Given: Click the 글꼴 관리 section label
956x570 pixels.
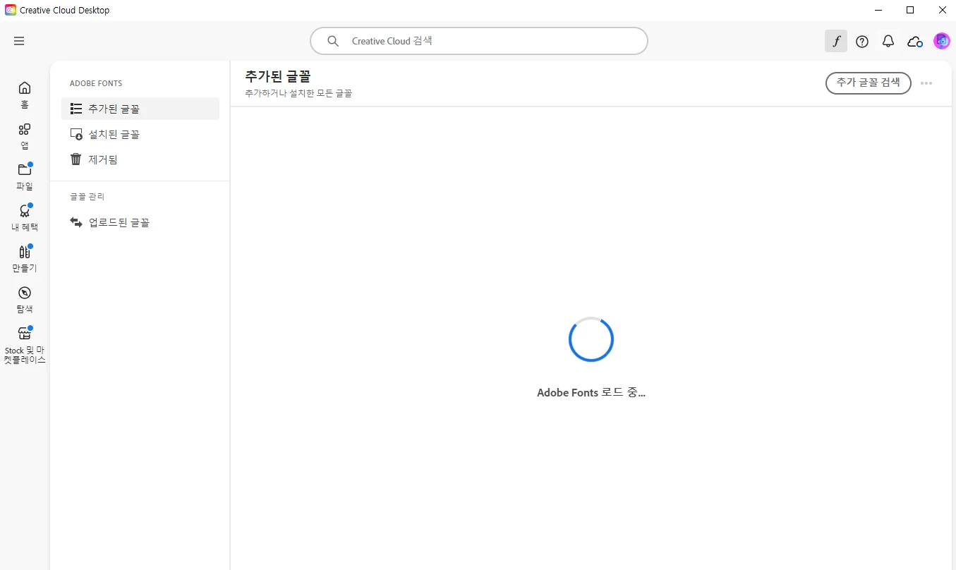Looking at the screenshot, I should [87, 197].
